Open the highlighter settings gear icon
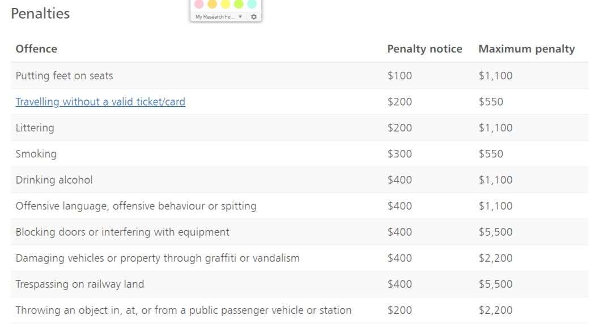 pos(254,17)
